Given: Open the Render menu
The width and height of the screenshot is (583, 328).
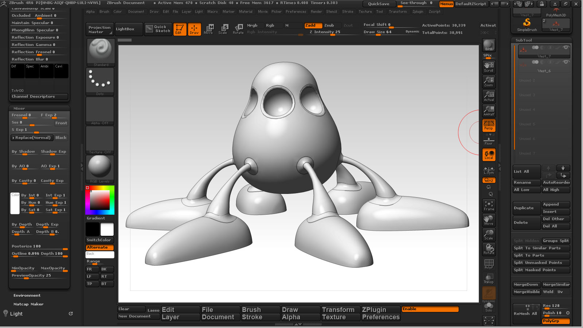Looking at the screenshot, I should coord(316,12).
